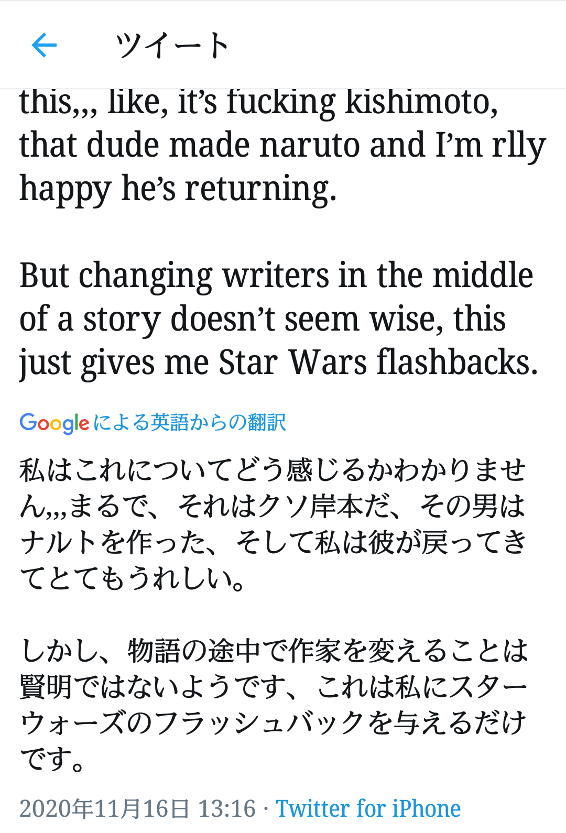Click the translated paragraph starting 私はこれについて

273,524
